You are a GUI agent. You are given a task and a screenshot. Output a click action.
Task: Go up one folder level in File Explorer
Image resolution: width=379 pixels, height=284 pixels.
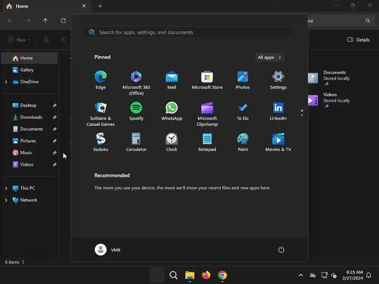[45, 21]
